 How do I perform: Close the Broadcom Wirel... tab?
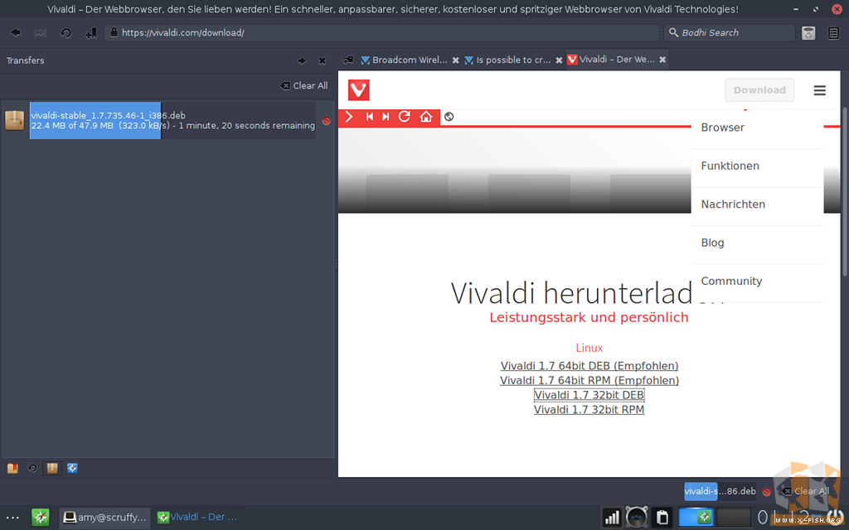tap(455, 60)
